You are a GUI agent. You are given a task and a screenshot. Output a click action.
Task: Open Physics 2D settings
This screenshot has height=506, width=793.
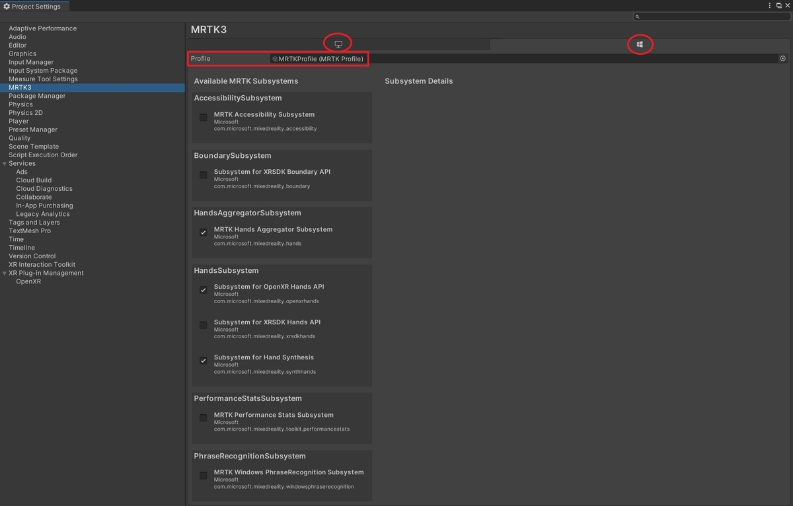pyautogui.click(x=26, y=113)
